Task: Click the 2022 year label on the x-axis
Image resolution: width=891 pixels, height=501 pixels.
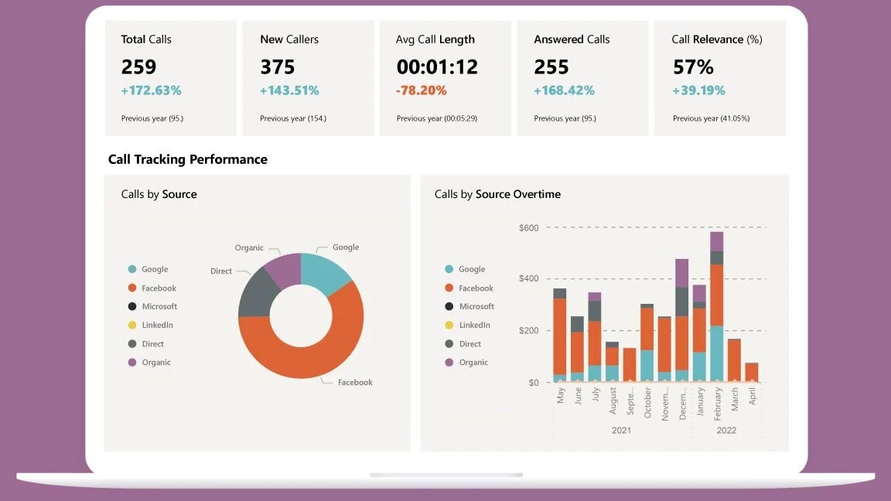Action: (725, 430)
